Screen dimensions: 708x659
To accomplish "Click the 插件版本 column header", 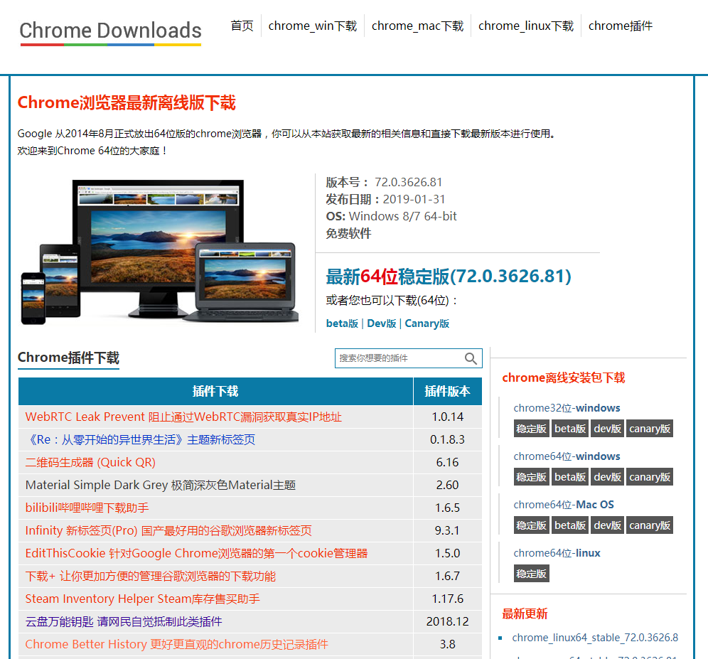I will click(x=447, y=391).
